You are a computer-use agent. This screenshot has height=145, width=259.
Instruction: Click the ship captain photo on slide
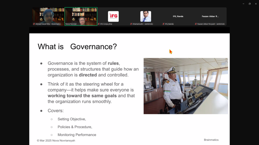(186, 86)
